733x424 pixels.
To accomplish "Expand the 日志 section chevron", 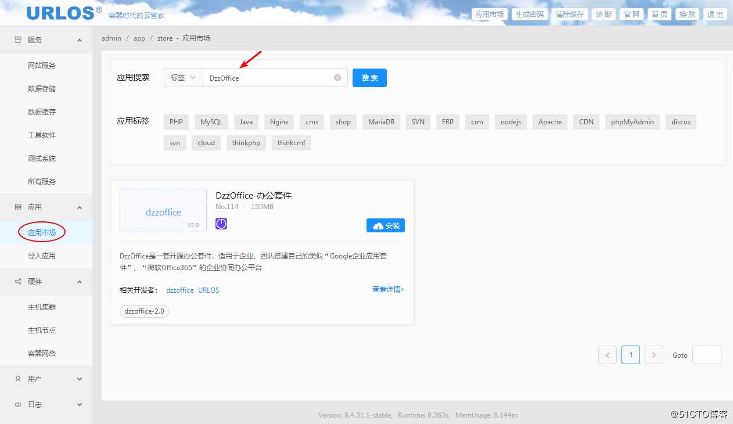I will coord(80,405).
